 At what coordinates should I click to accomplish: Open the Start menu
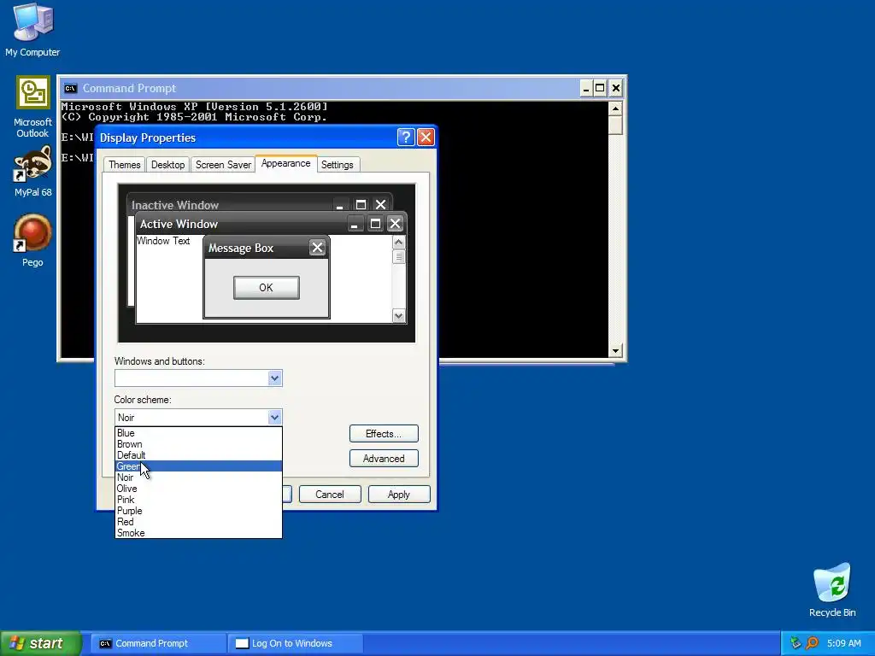[x=40, y=643]
